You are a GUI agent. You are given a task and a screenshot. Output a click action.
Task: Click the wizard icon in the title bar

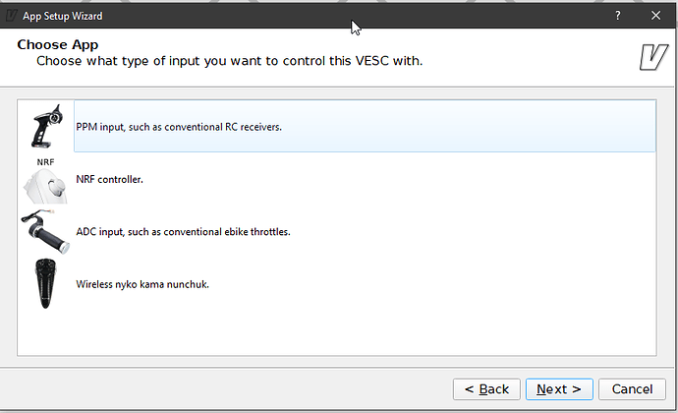point(11,16)
